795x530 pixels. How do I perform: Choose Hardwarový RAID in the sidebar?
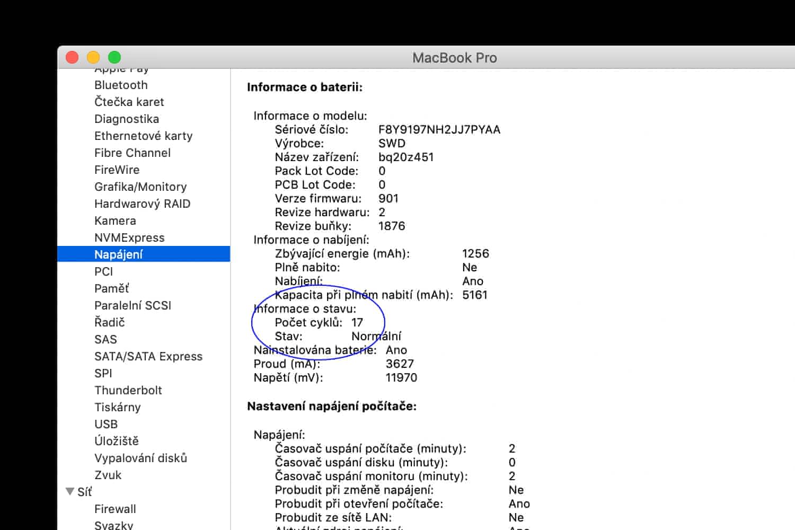(x=142, y=204)
